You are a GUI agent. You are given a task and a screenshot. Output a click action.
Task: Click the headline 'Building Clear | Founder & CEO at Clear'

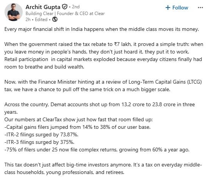point(65,14)
